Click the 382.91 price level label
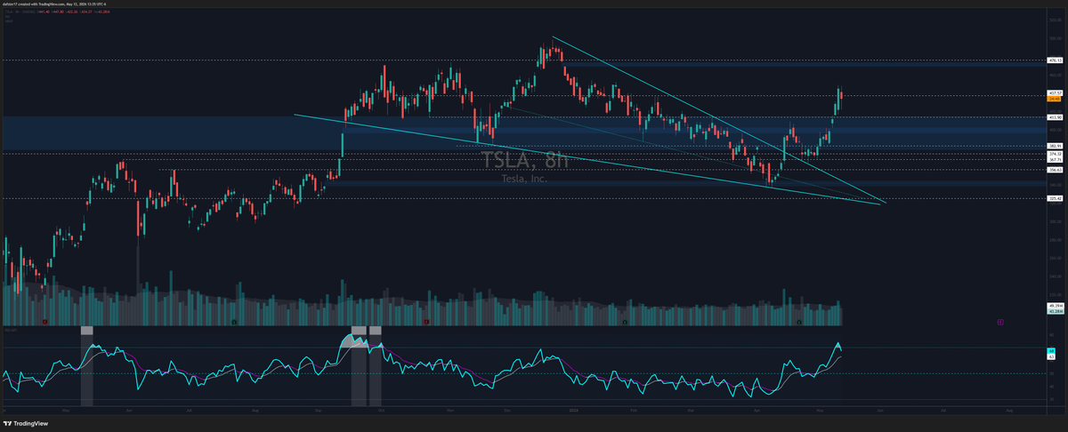This screenshot has width=1068, height=432. (1056, 146)
